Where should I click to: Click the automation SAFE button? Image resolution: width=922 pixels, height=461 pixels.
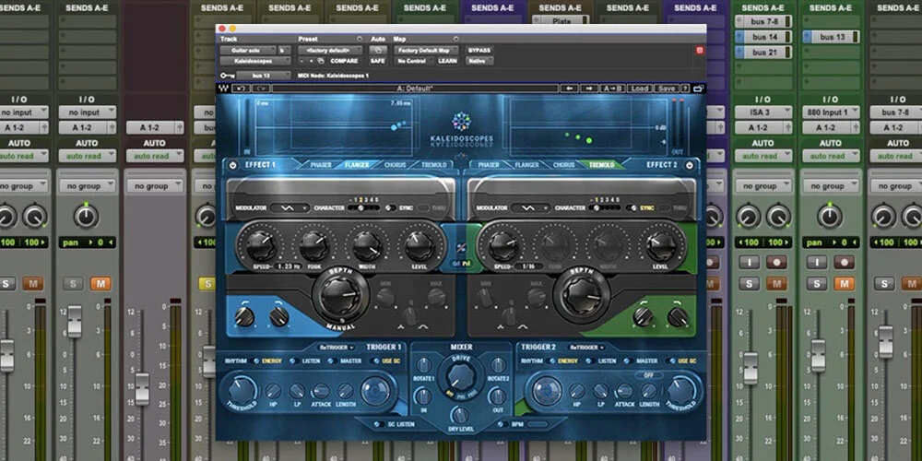[x=377, y=61]
